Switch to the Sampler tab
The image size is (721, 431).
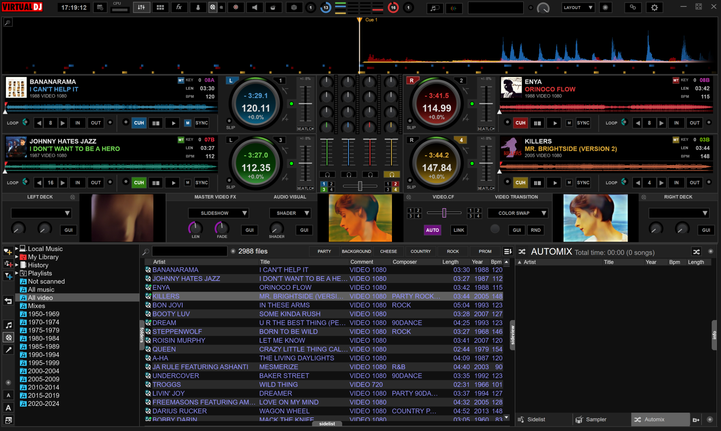click(x=602, y=419)
